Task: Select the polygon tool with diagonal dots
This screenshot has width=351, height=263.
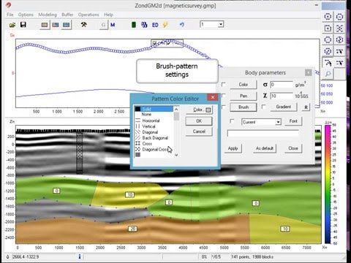Action: 328,51
